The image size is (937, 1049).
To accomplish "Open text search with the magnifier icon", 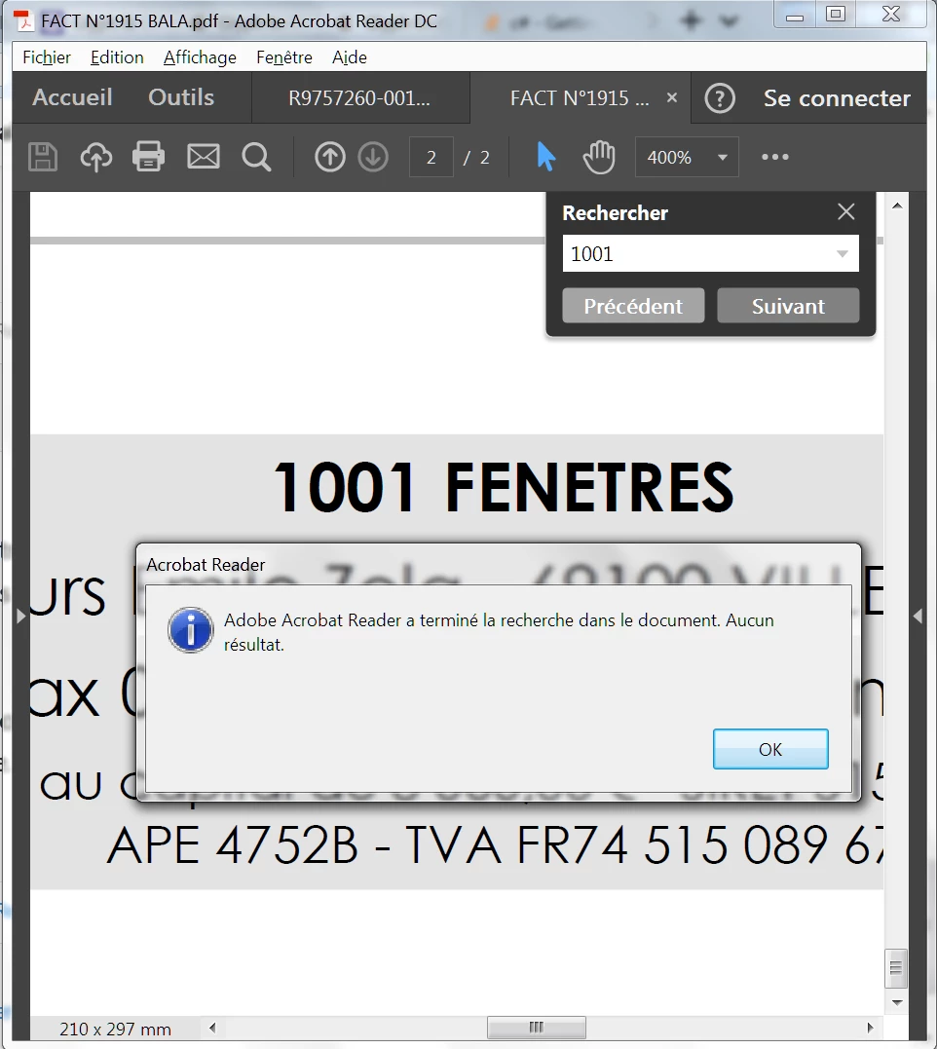I will tap(256, 157).
